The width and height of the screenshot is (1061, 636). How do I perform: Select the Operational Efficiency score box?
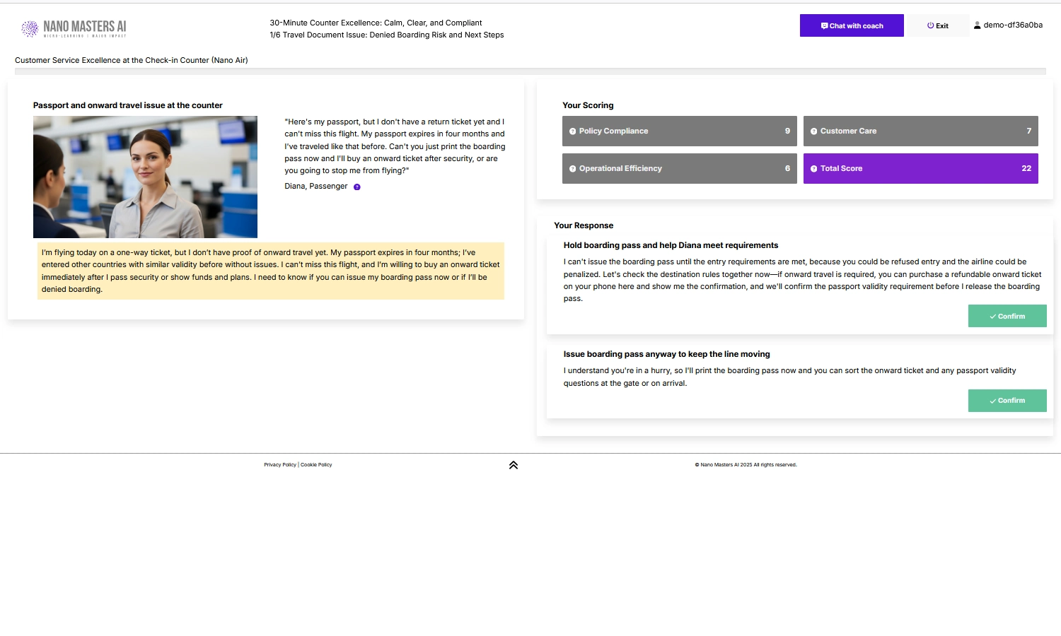(679, 168)
